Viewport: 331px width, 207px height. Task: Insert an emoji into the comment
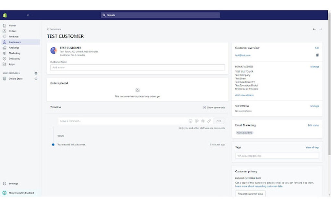(x=191, y=121)
